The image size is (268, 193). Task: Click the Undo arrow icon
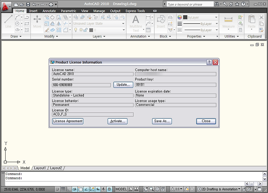34,4
